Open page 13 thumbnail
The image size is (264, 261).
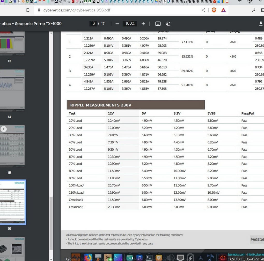[12, 42]
